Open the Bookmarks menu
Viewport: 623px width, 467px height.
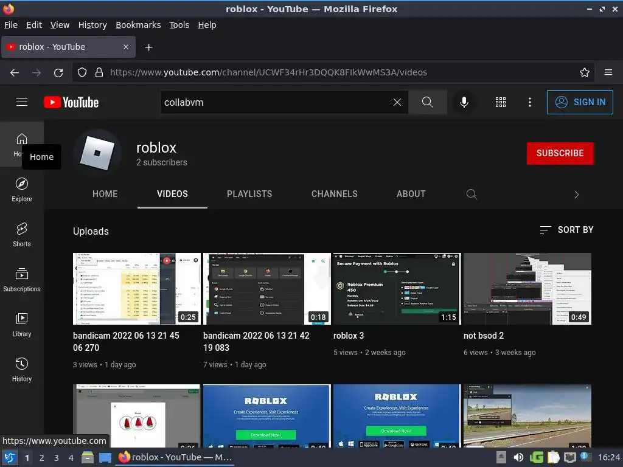pos(138,25)
